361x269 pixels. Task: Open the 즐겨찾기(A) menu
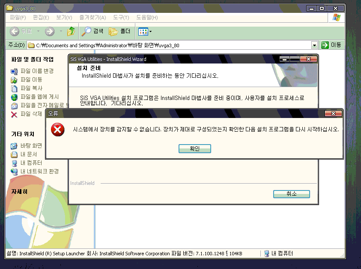click(92, 18)
